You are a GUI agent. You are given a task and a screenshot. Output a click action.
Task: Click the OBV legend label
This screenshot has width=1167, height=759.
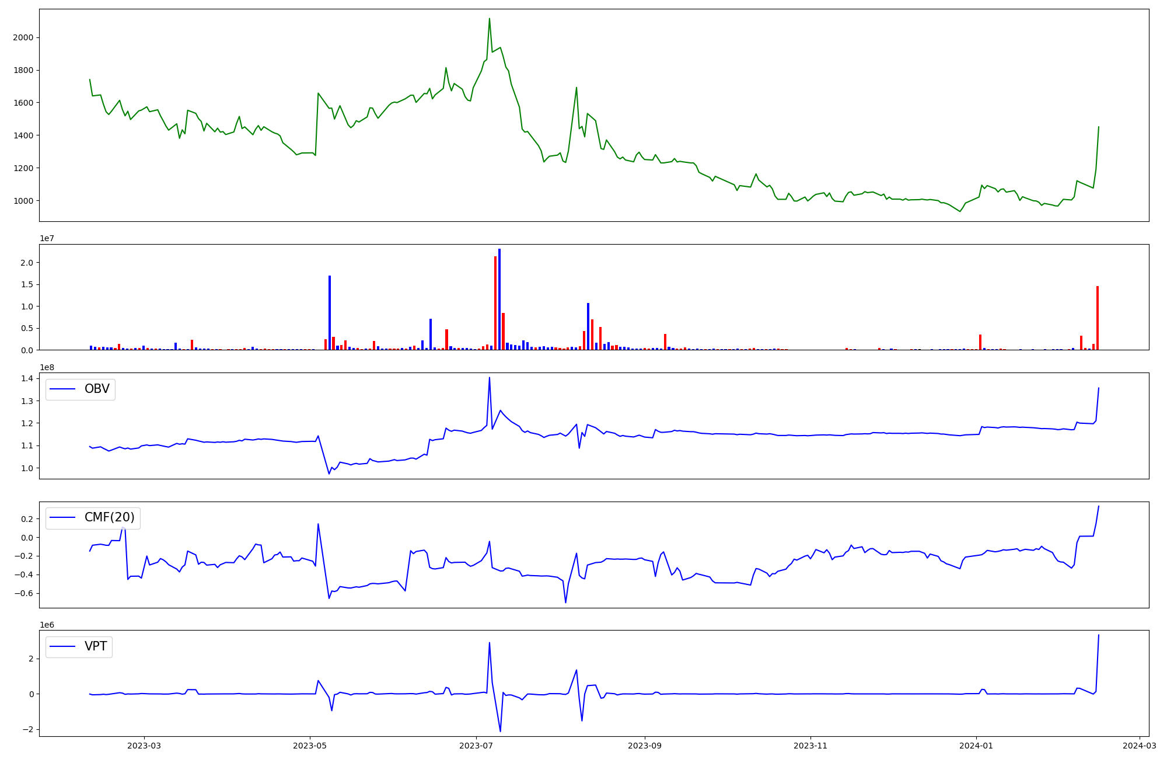97,389
